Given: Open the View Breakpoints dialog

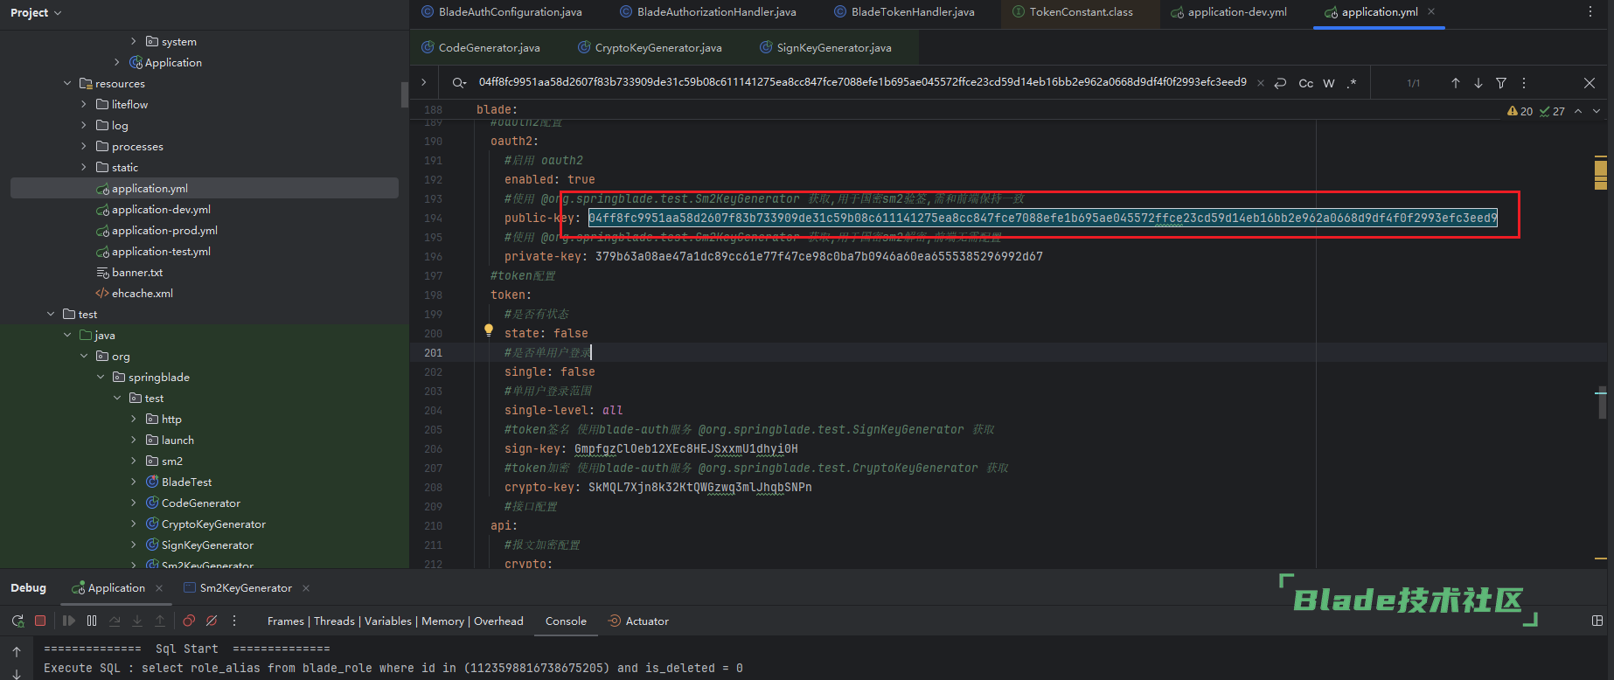Looking at the screenshot, I should click(189, 621).
